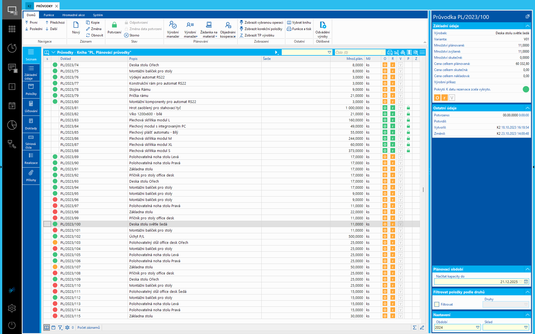This screenshot has height=334, width=535.
Task: Click the print icon in grid header
Action: point(390,52)
